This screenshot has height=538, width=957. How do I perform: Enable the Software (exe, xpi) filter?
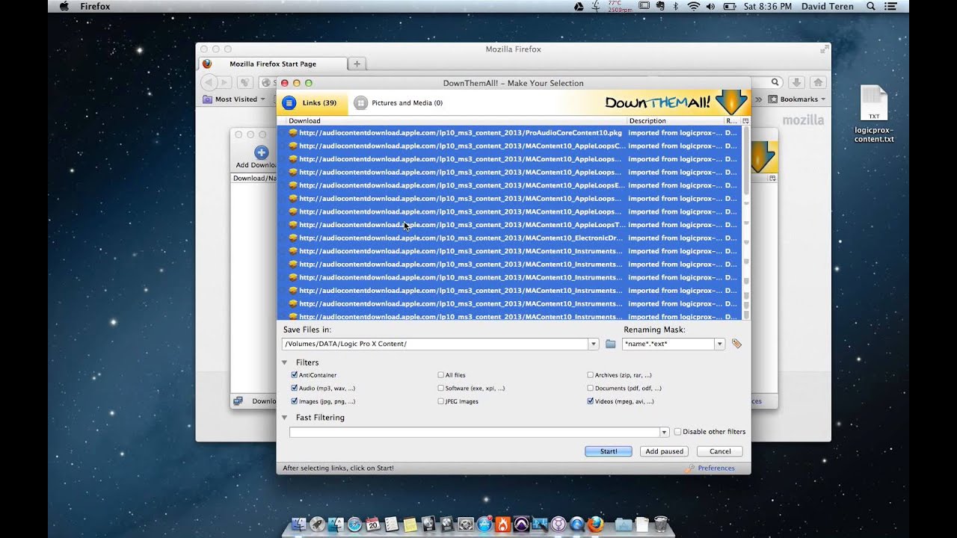440,389
